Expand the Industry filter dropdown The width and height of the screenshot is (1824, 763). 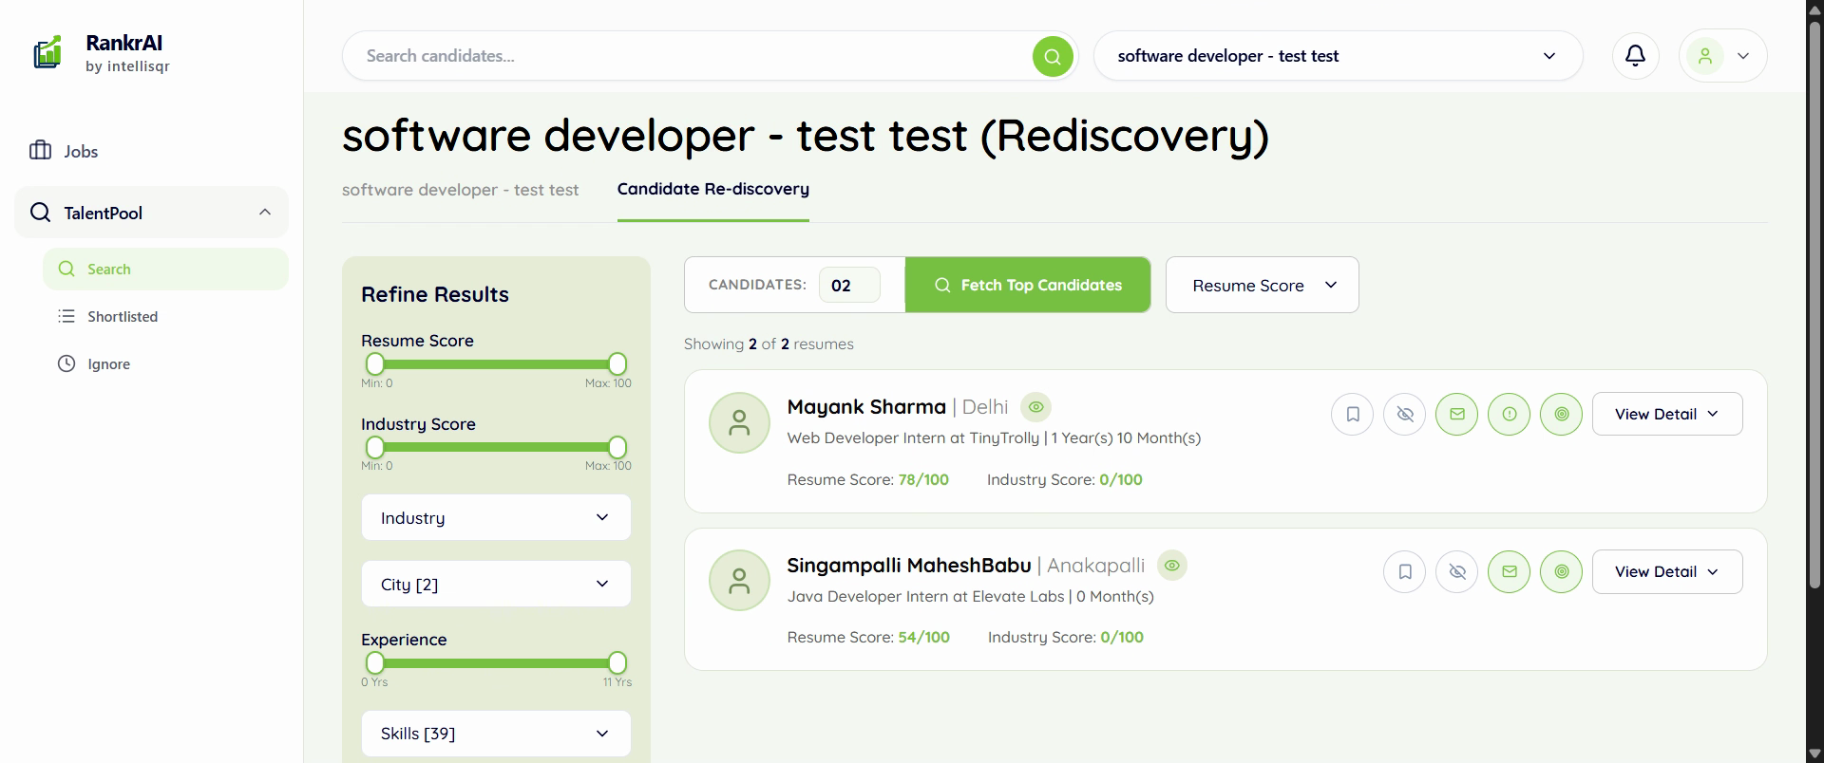point(495,517)
